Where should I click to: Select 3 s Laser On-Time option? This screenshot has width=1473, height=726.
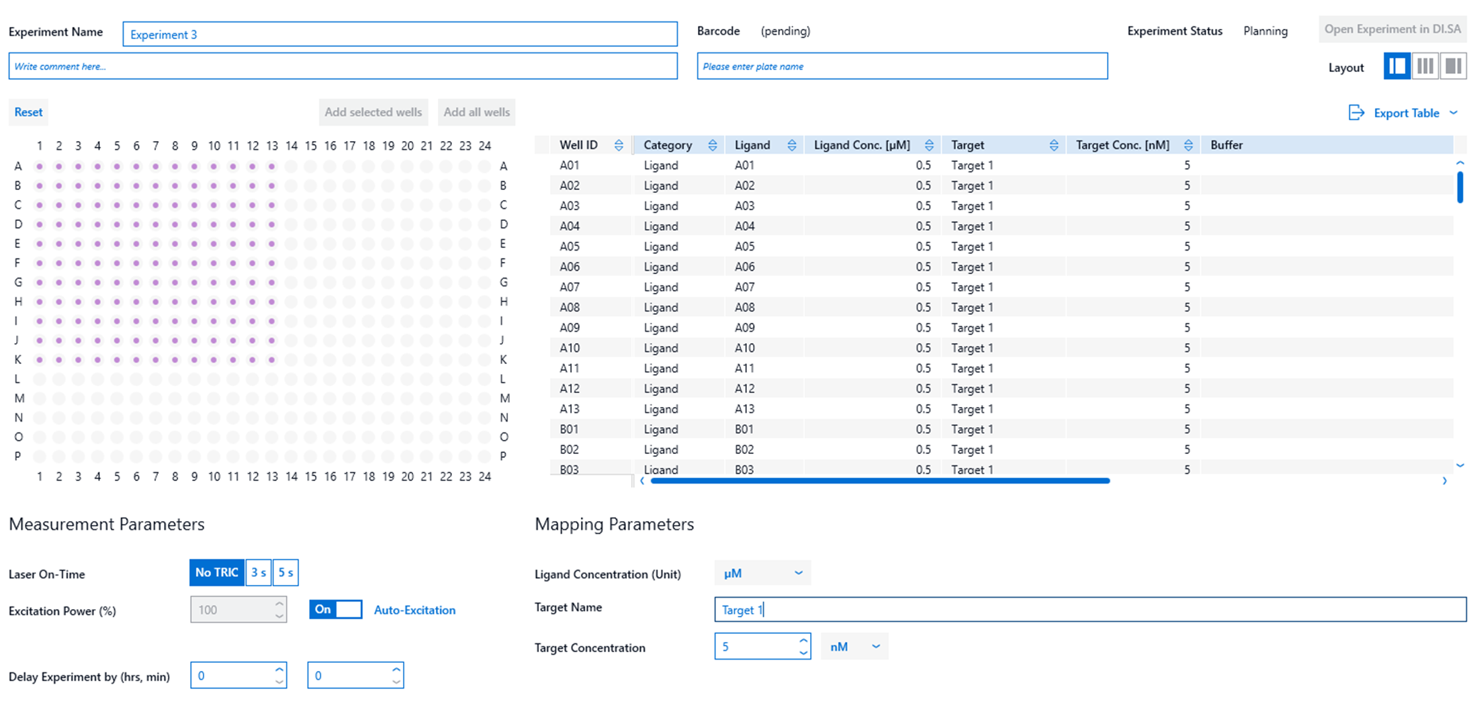click(258, 572)
